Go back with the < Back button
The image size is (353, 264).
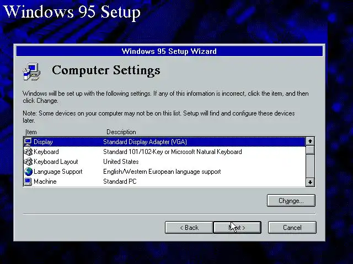(189, 228)
